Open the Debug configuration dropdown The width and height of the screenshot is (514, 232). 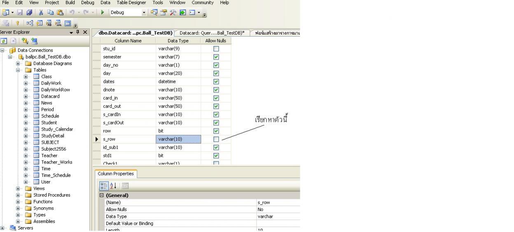tap(144, 12)
